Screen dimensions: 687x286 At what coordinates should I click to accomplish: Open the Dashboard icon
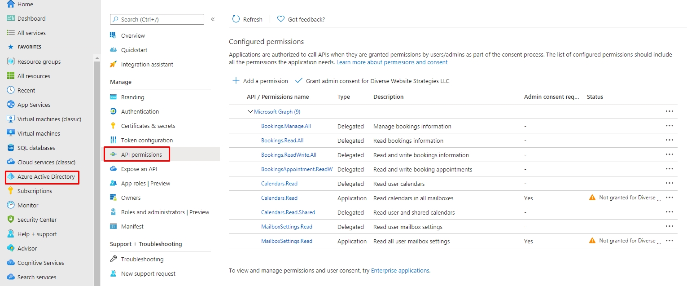(11, 18)
